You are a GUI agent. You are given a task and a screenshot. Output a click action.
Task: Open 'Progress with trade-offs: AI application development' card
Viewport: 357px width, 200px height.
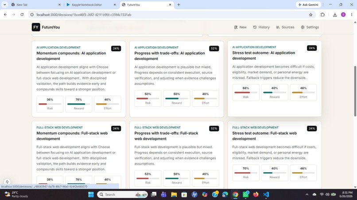point(177,79)
